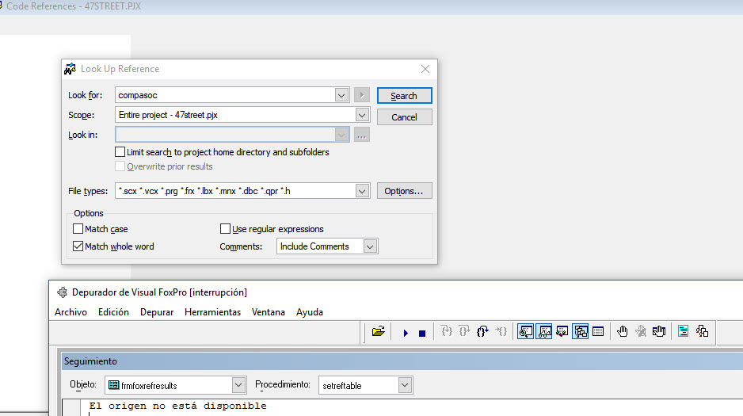Click the Step Into braces icon

447,331
